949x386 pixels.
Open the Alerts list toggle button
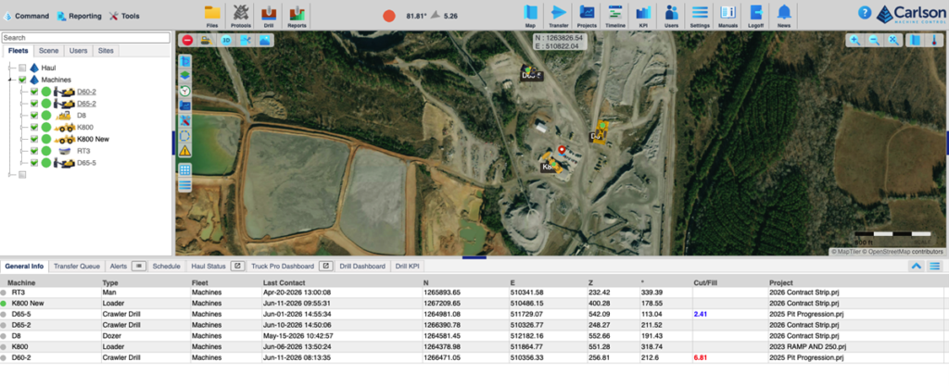[139, 266]
